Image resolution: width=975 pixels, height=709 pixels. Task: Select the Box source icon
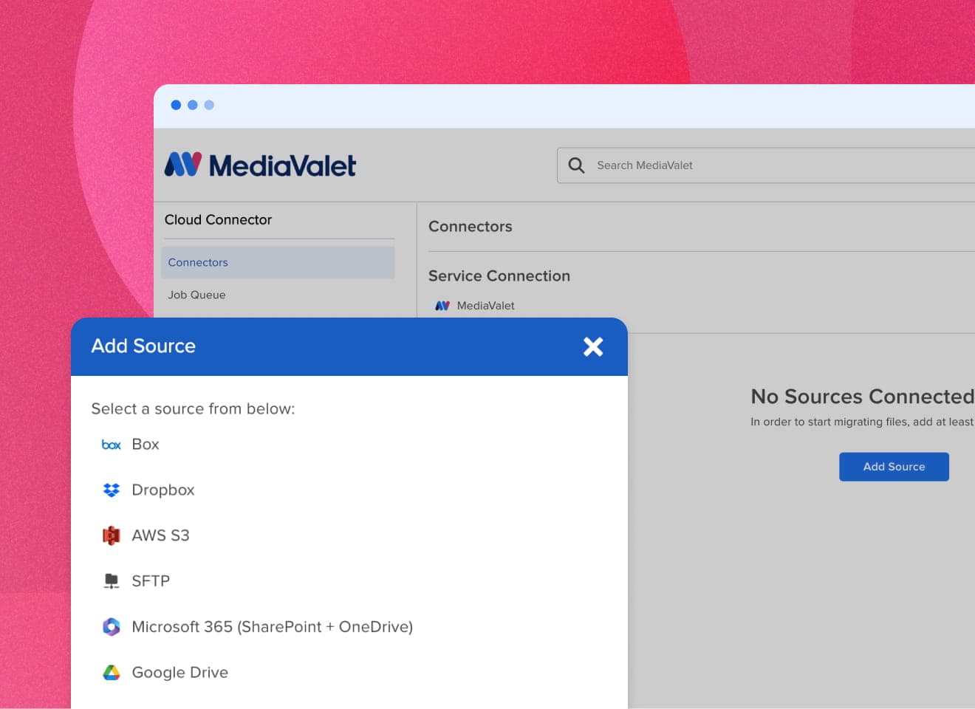coord(111,444)
